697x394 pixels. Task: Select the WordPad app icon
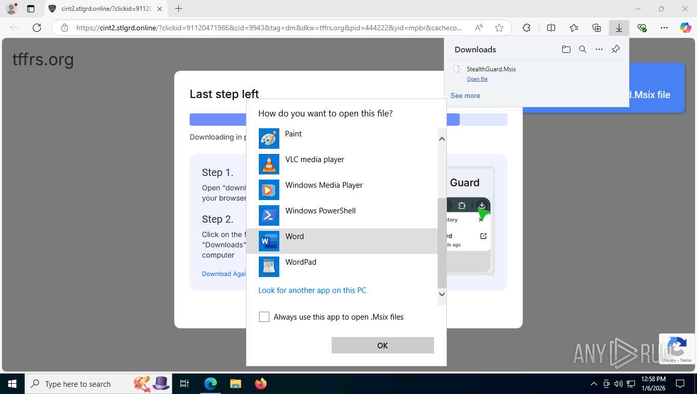269,267
